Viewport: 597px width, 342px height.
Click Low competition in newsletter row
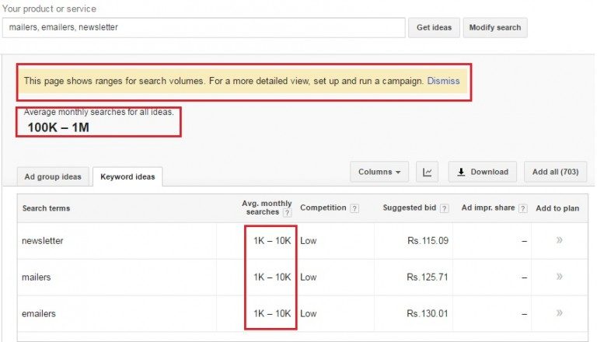[x=309, y=241]
